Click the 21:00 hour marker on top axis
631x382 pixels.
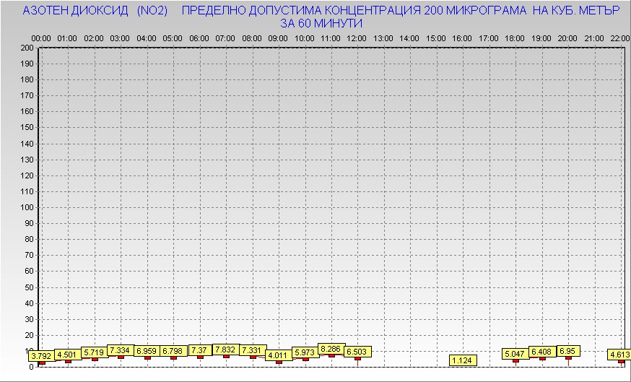tap(594, 38)
